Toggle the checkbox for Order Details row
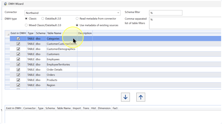Screen dimensions: 222x124 tap(18, 70)
